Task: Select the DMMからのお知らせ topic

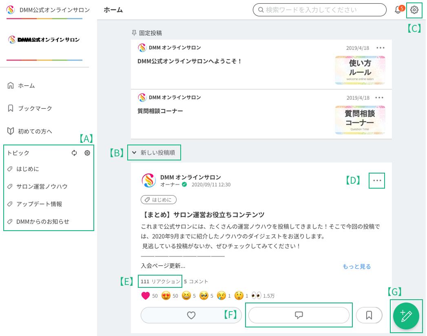Action: click(x=43, y=222)
